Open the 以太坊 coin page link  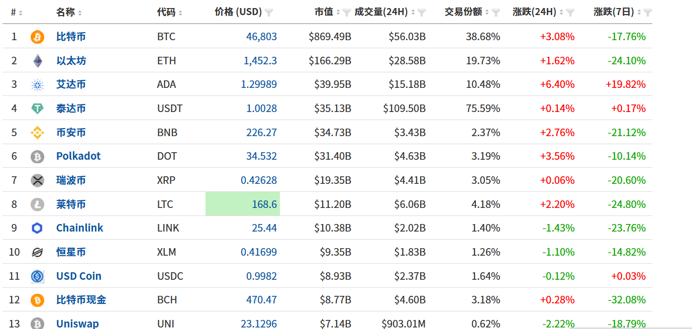[x=71, y=61]
